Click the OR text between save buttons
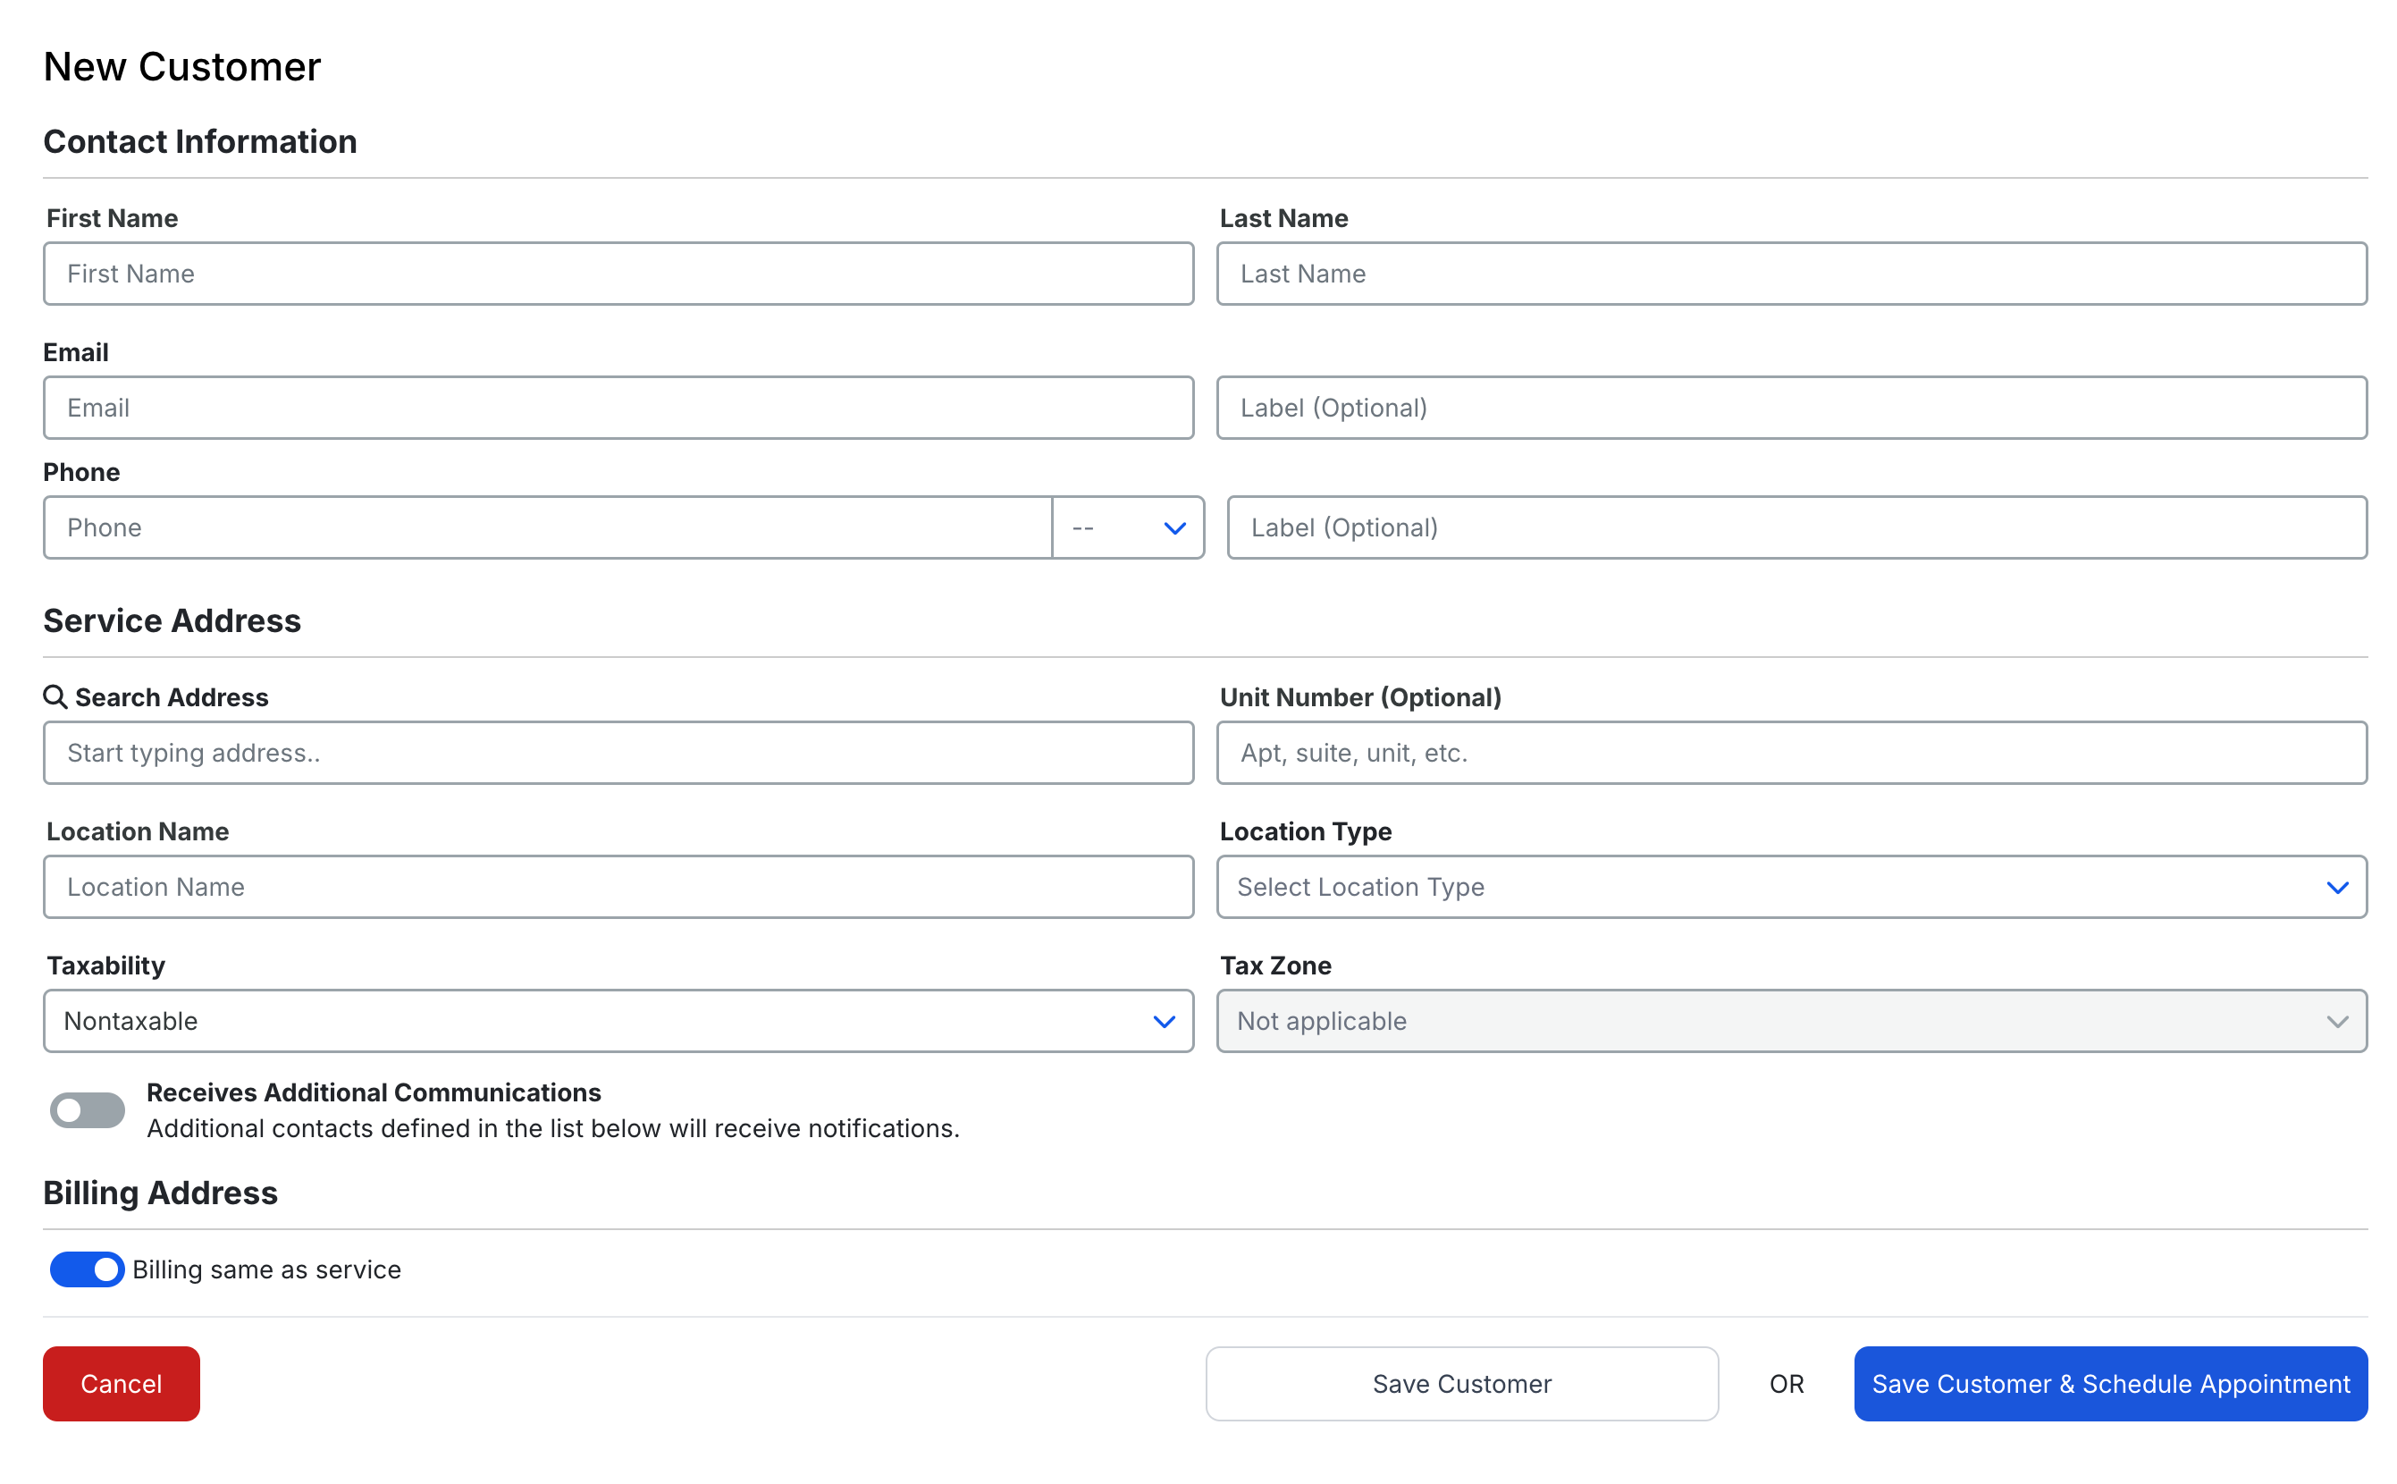The image size is (2397, 1484). click(x=1787, y=1384)
